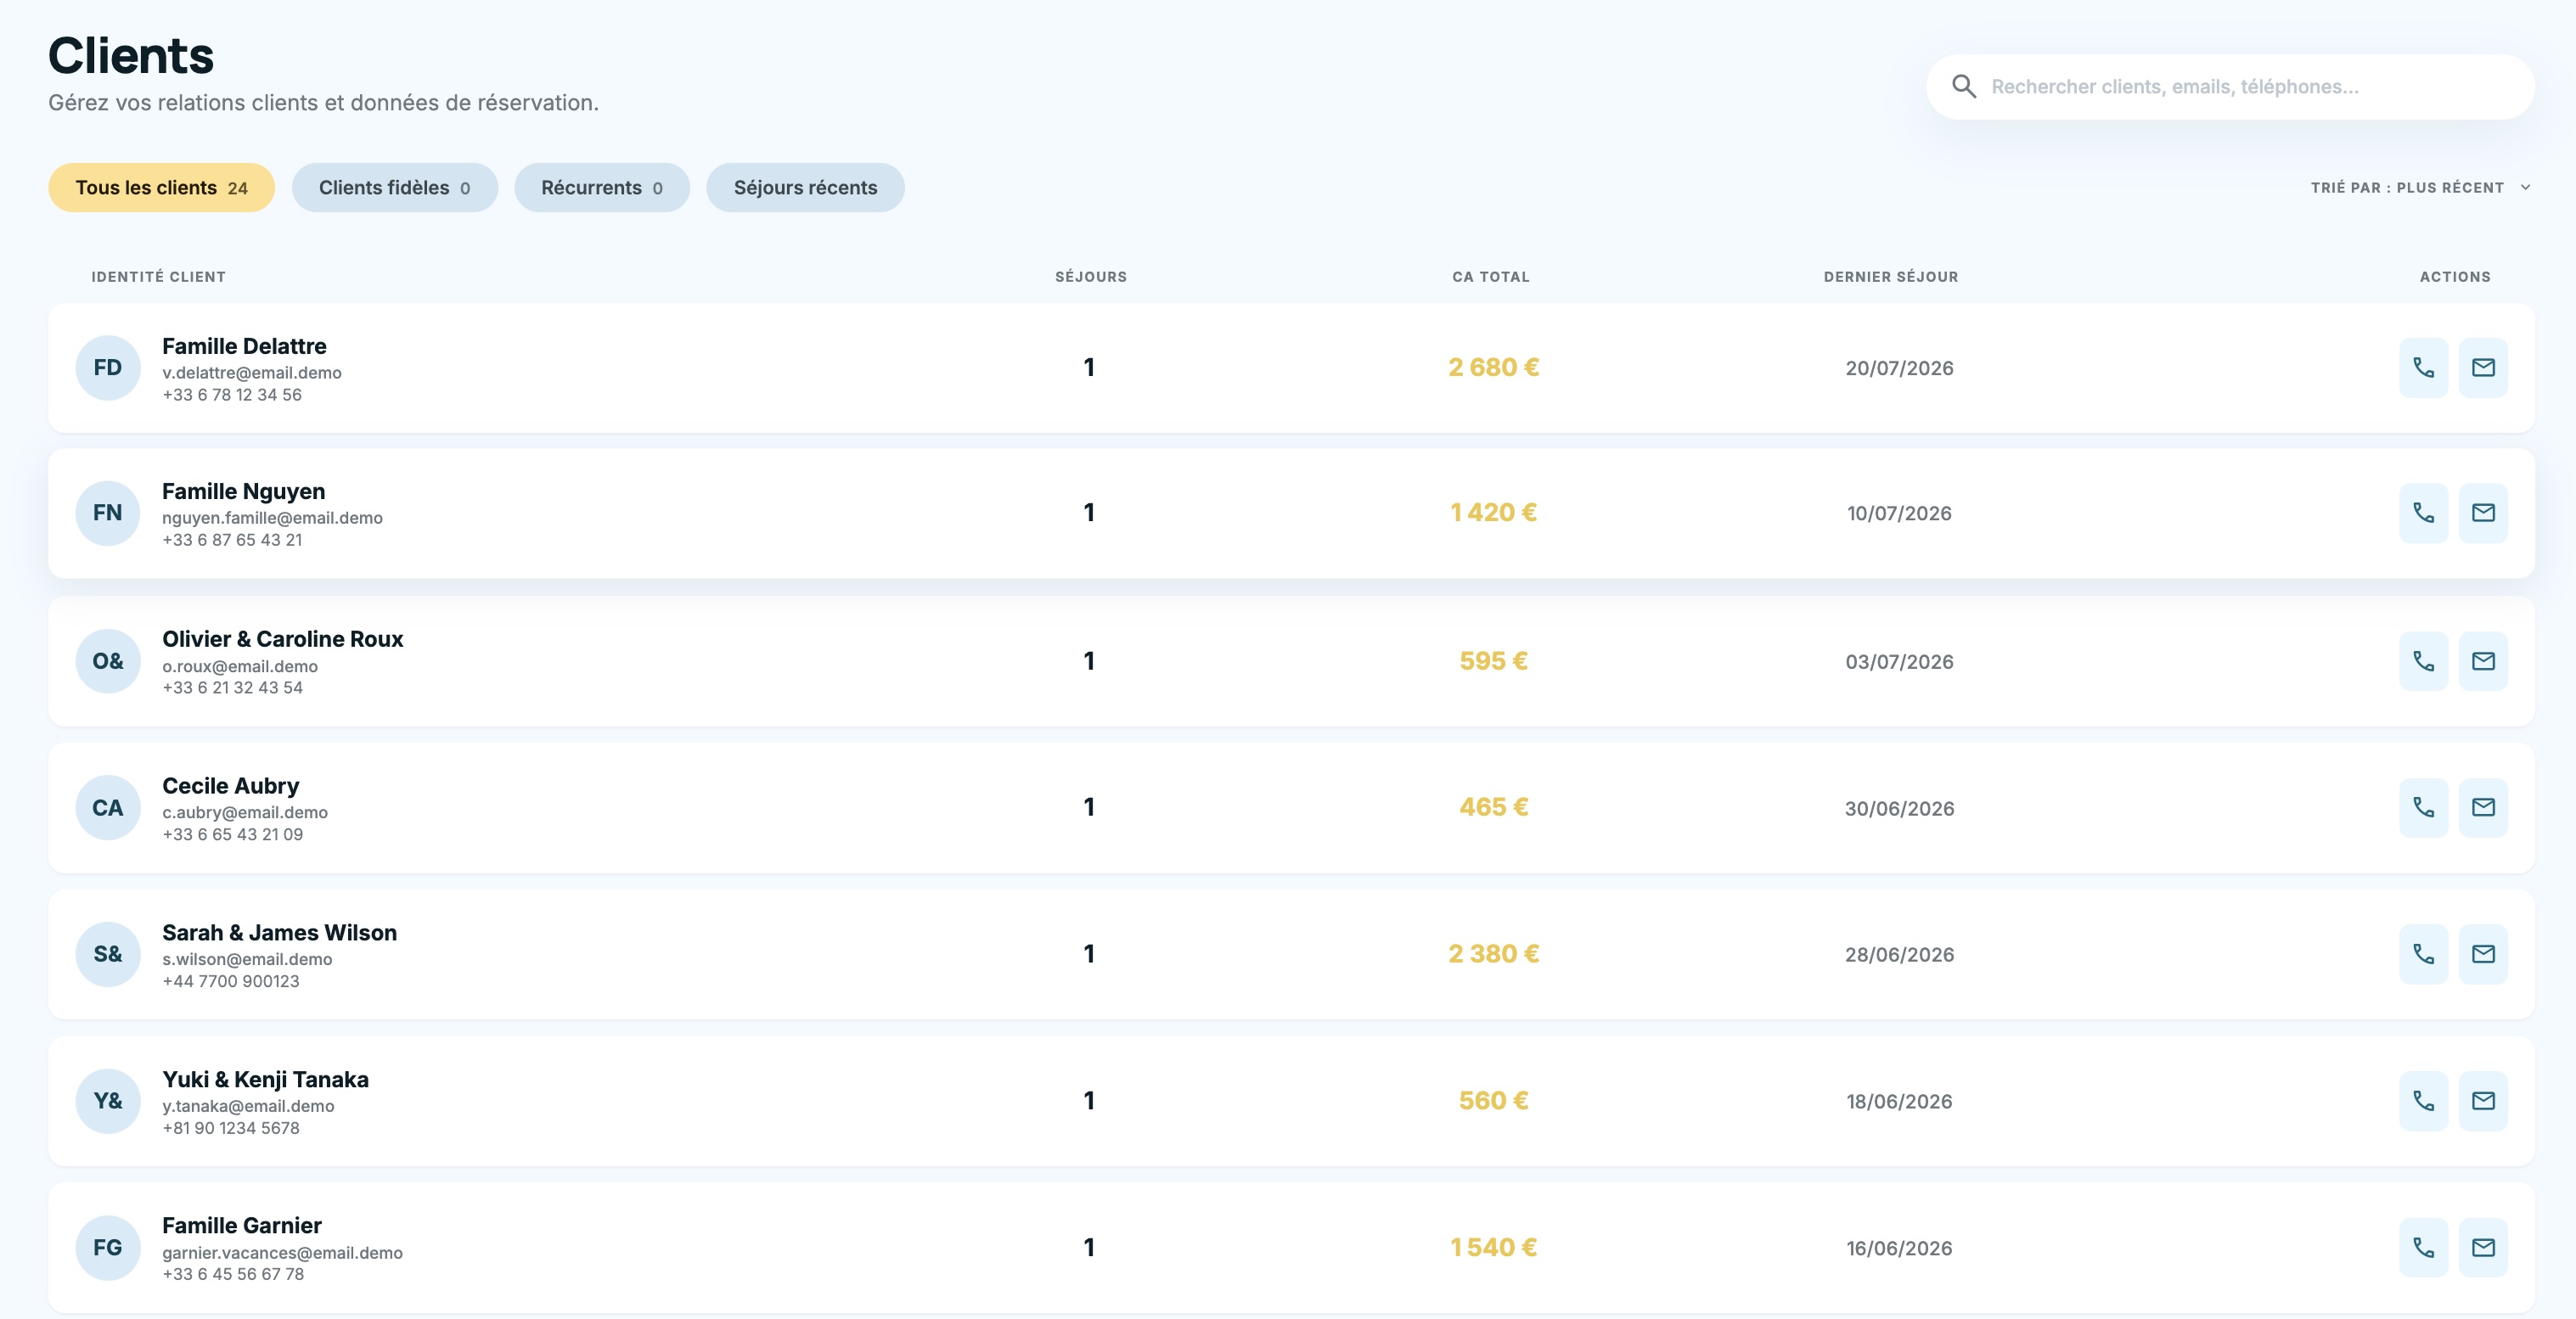
Task: Click the phone icon for Famille Nguyen
Action: pos(2423,513)
